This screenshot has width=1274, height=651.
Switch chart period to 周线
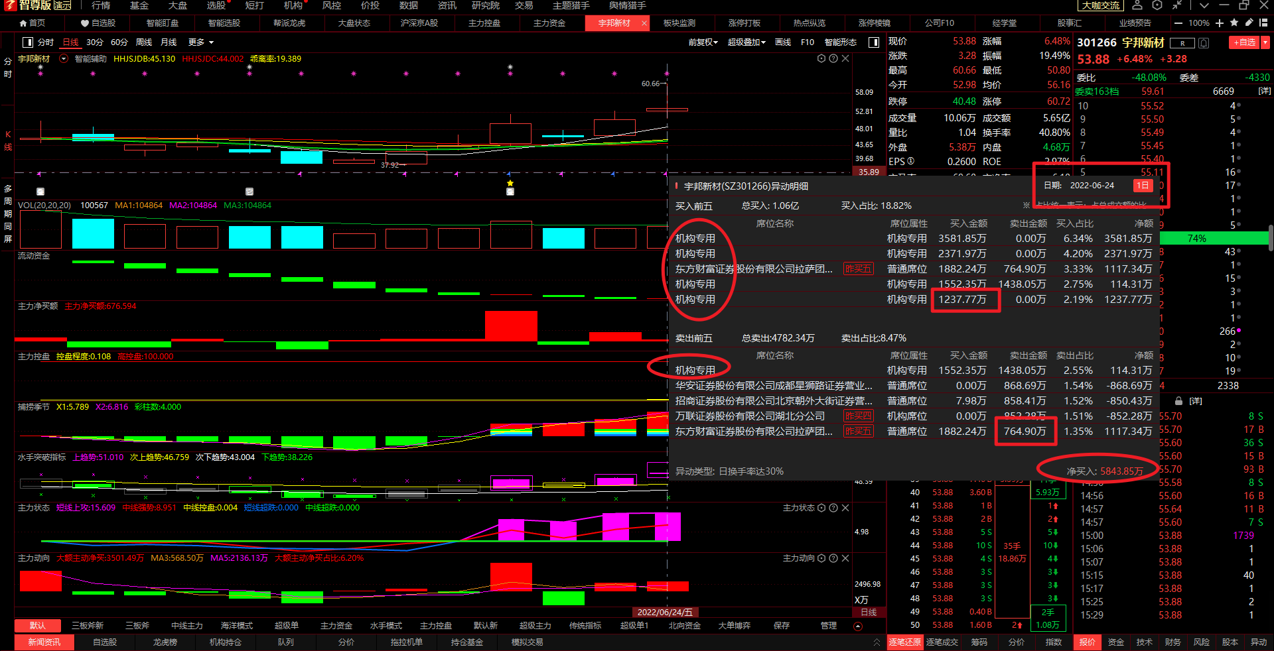click(144, 42)
